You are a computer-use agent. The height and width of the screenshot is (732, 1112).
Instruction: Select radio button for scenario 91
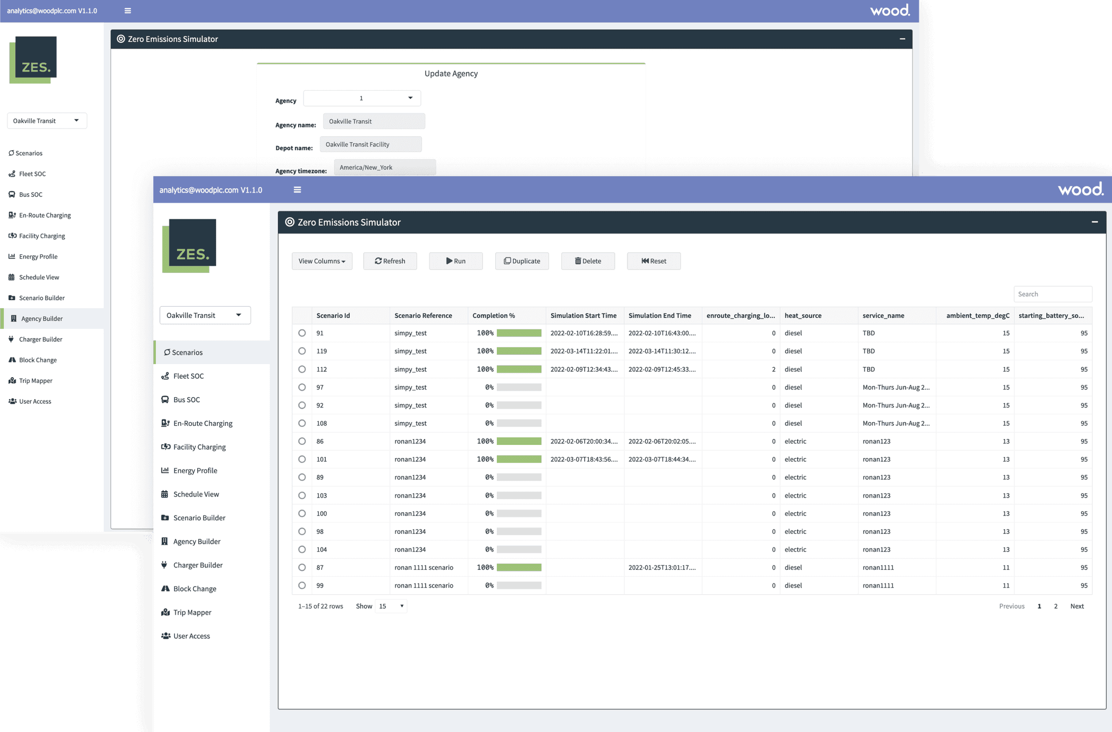(x=302, y=333)
